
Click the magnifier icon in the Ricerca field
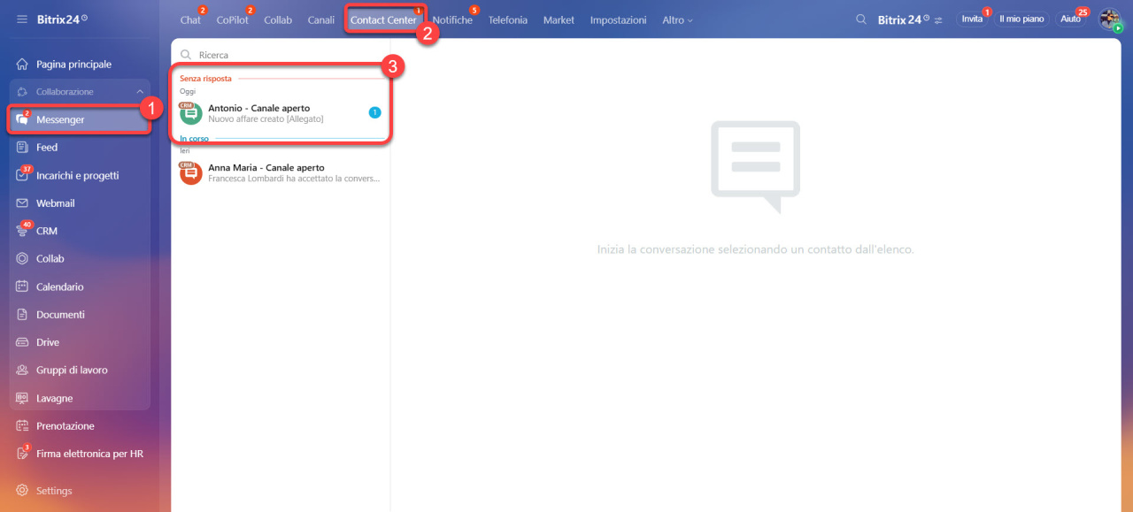coord(186,55)
